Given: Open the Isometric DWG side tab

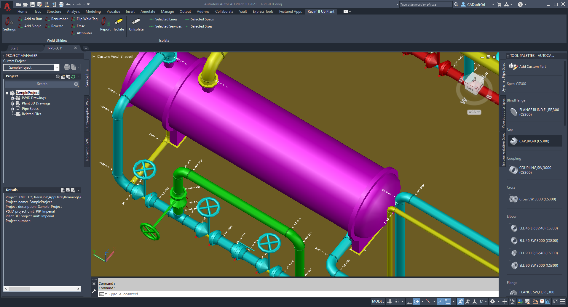Looking at the screenshot, I should [87, 149].
